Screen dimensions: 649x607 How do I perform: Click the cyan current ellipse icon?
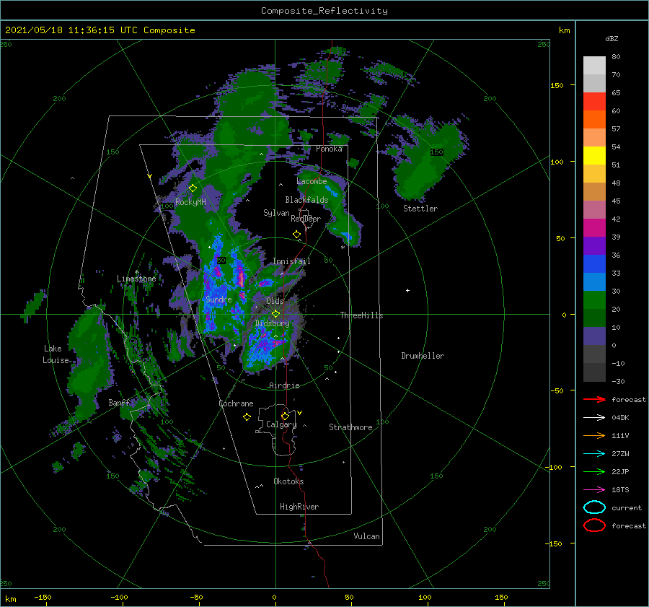click(x=594, y=507)
